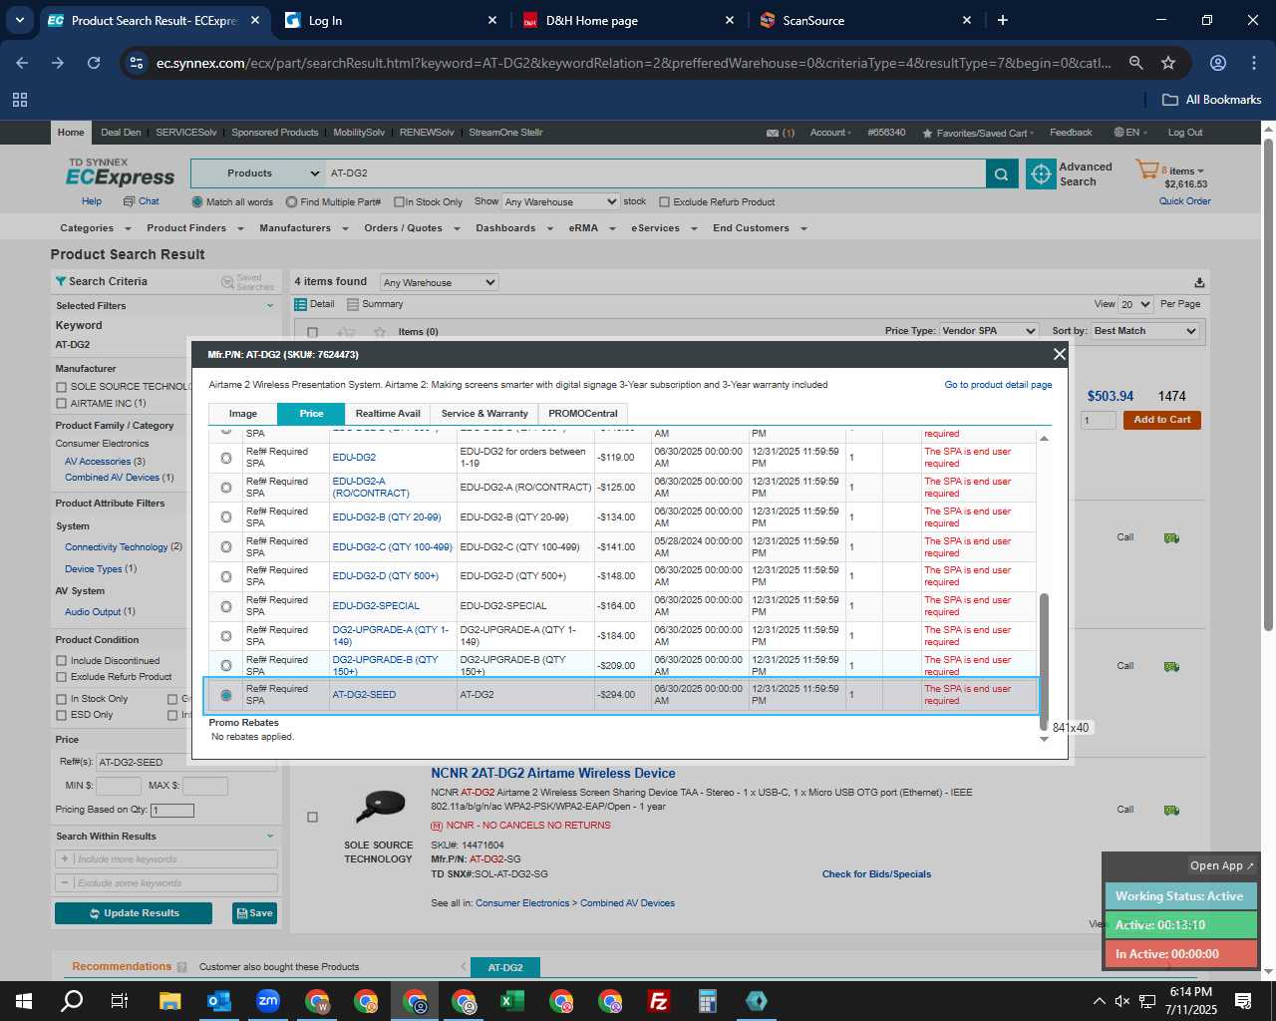Toggle Exclude Refurb Product top checkbox
The width and height of the screenshot is (1276, 1021).
click(x=665, y=201)
